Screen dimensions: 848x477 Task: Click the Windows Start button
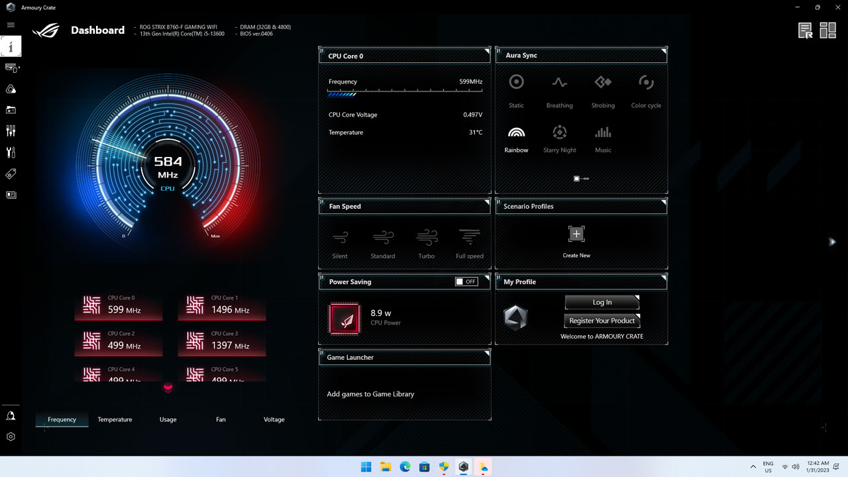pos(366,466)
